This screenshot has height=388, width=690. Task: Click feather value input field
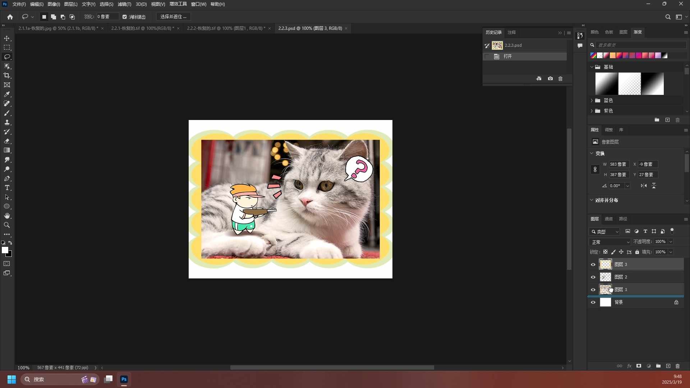(x=107, y=17)
